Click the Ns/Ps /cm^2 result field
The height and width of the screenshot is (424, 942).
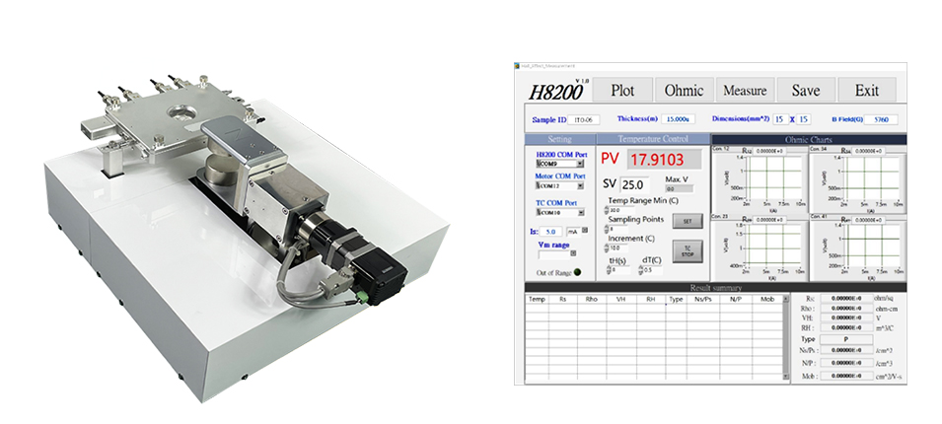click(846, 351)
